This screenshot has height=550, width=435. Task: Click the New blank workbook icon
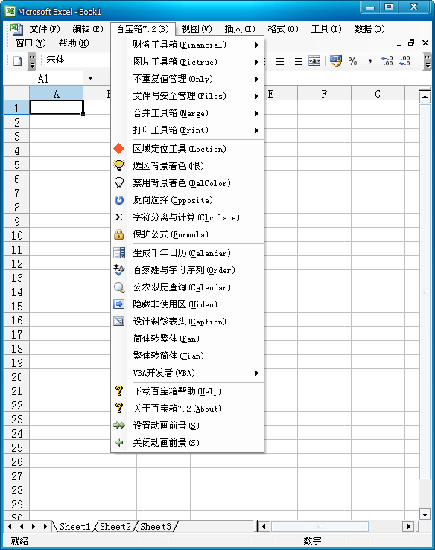tap(18, 61)
